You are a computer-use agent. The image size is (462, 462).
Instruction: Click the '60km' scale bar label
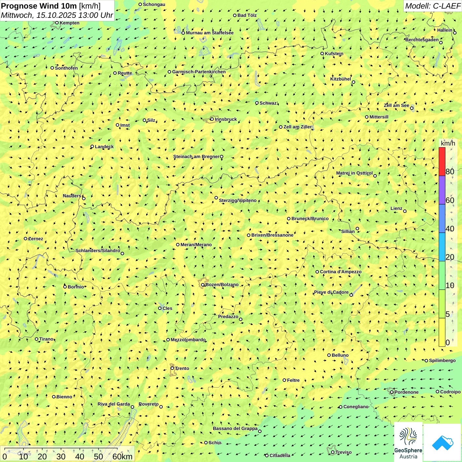(122, 456)
